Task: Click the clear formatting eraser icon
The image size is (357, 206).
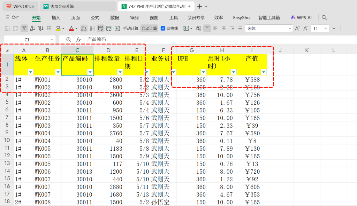Action: (x=198, y=29)
